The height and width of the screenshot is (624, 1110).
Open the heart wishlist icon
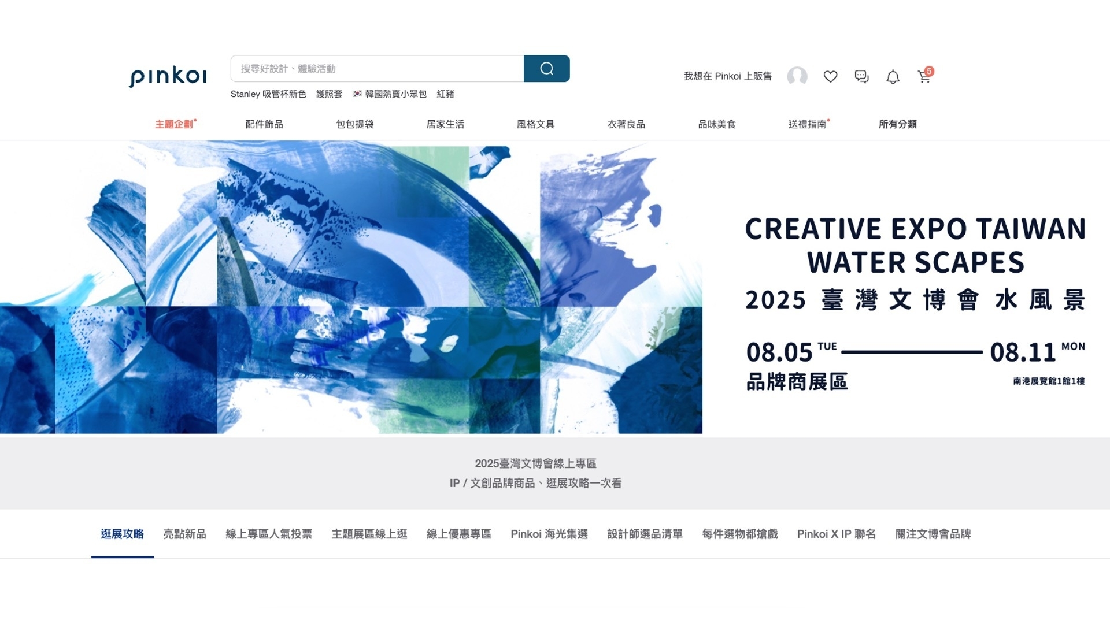(x=830, y=76)
